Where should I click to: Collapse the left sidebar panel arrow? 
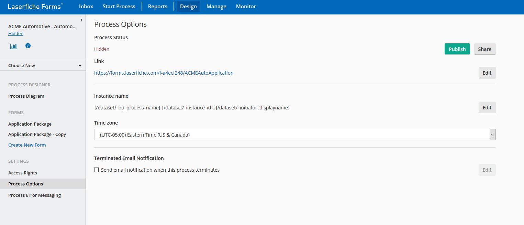click(x=81, y=20)
